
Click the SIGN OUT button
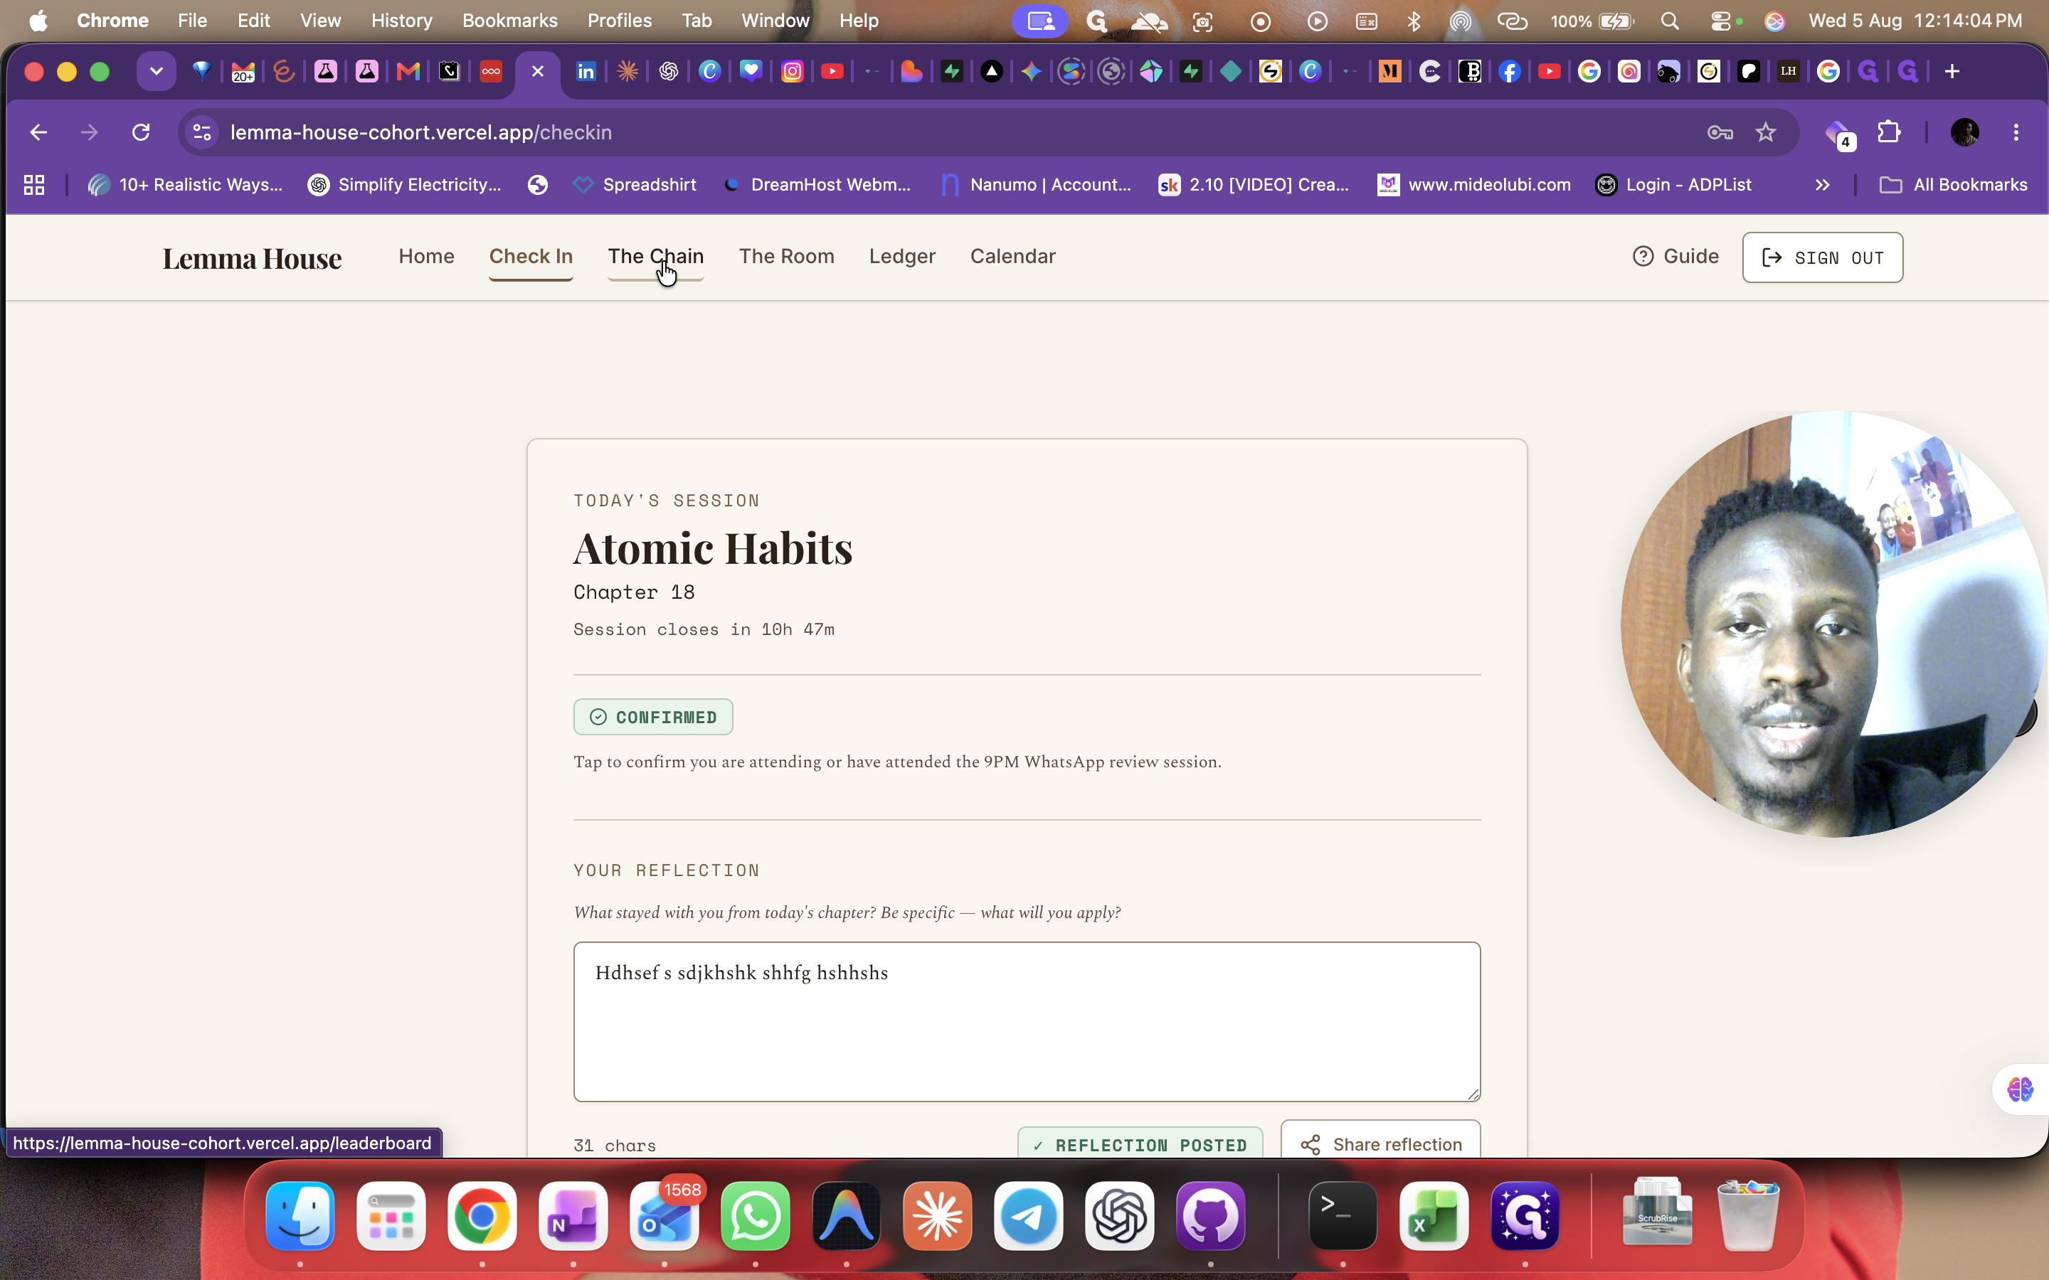pos(1822,257)
